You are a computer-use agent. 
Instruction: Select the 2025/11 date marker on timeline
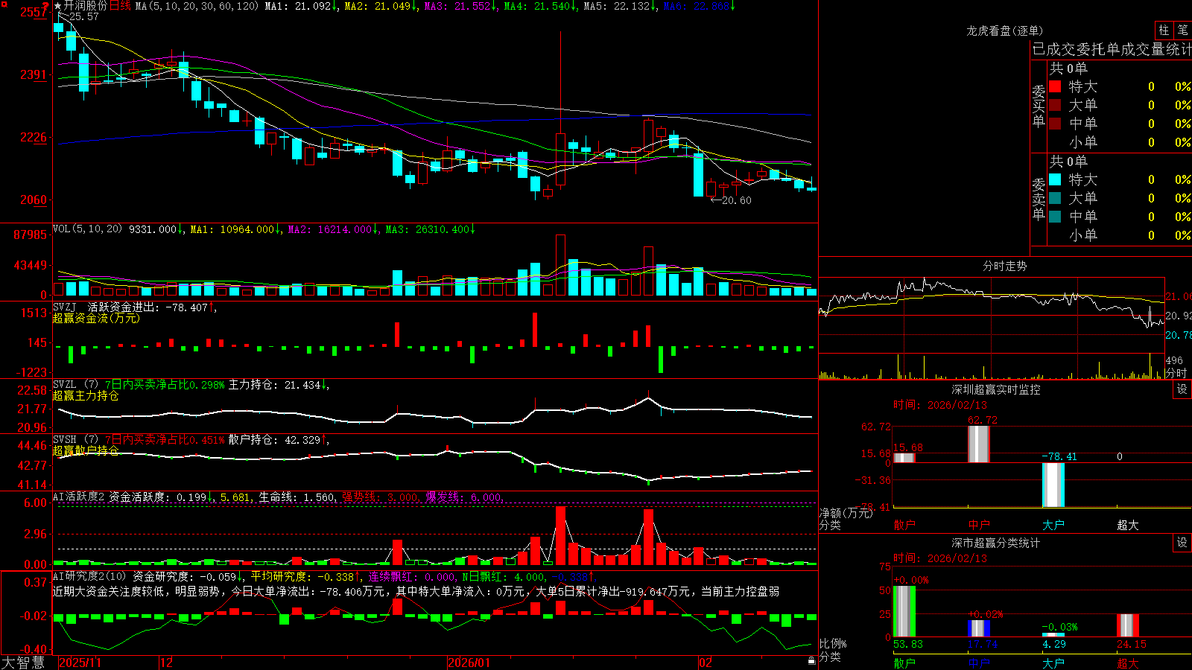click(80, 663)
